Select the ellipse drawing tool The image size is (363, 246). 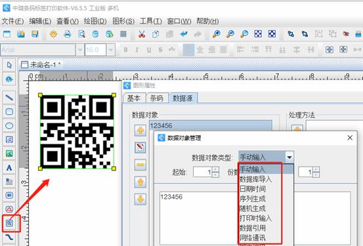pyautogui.click(x=9, y=126)
